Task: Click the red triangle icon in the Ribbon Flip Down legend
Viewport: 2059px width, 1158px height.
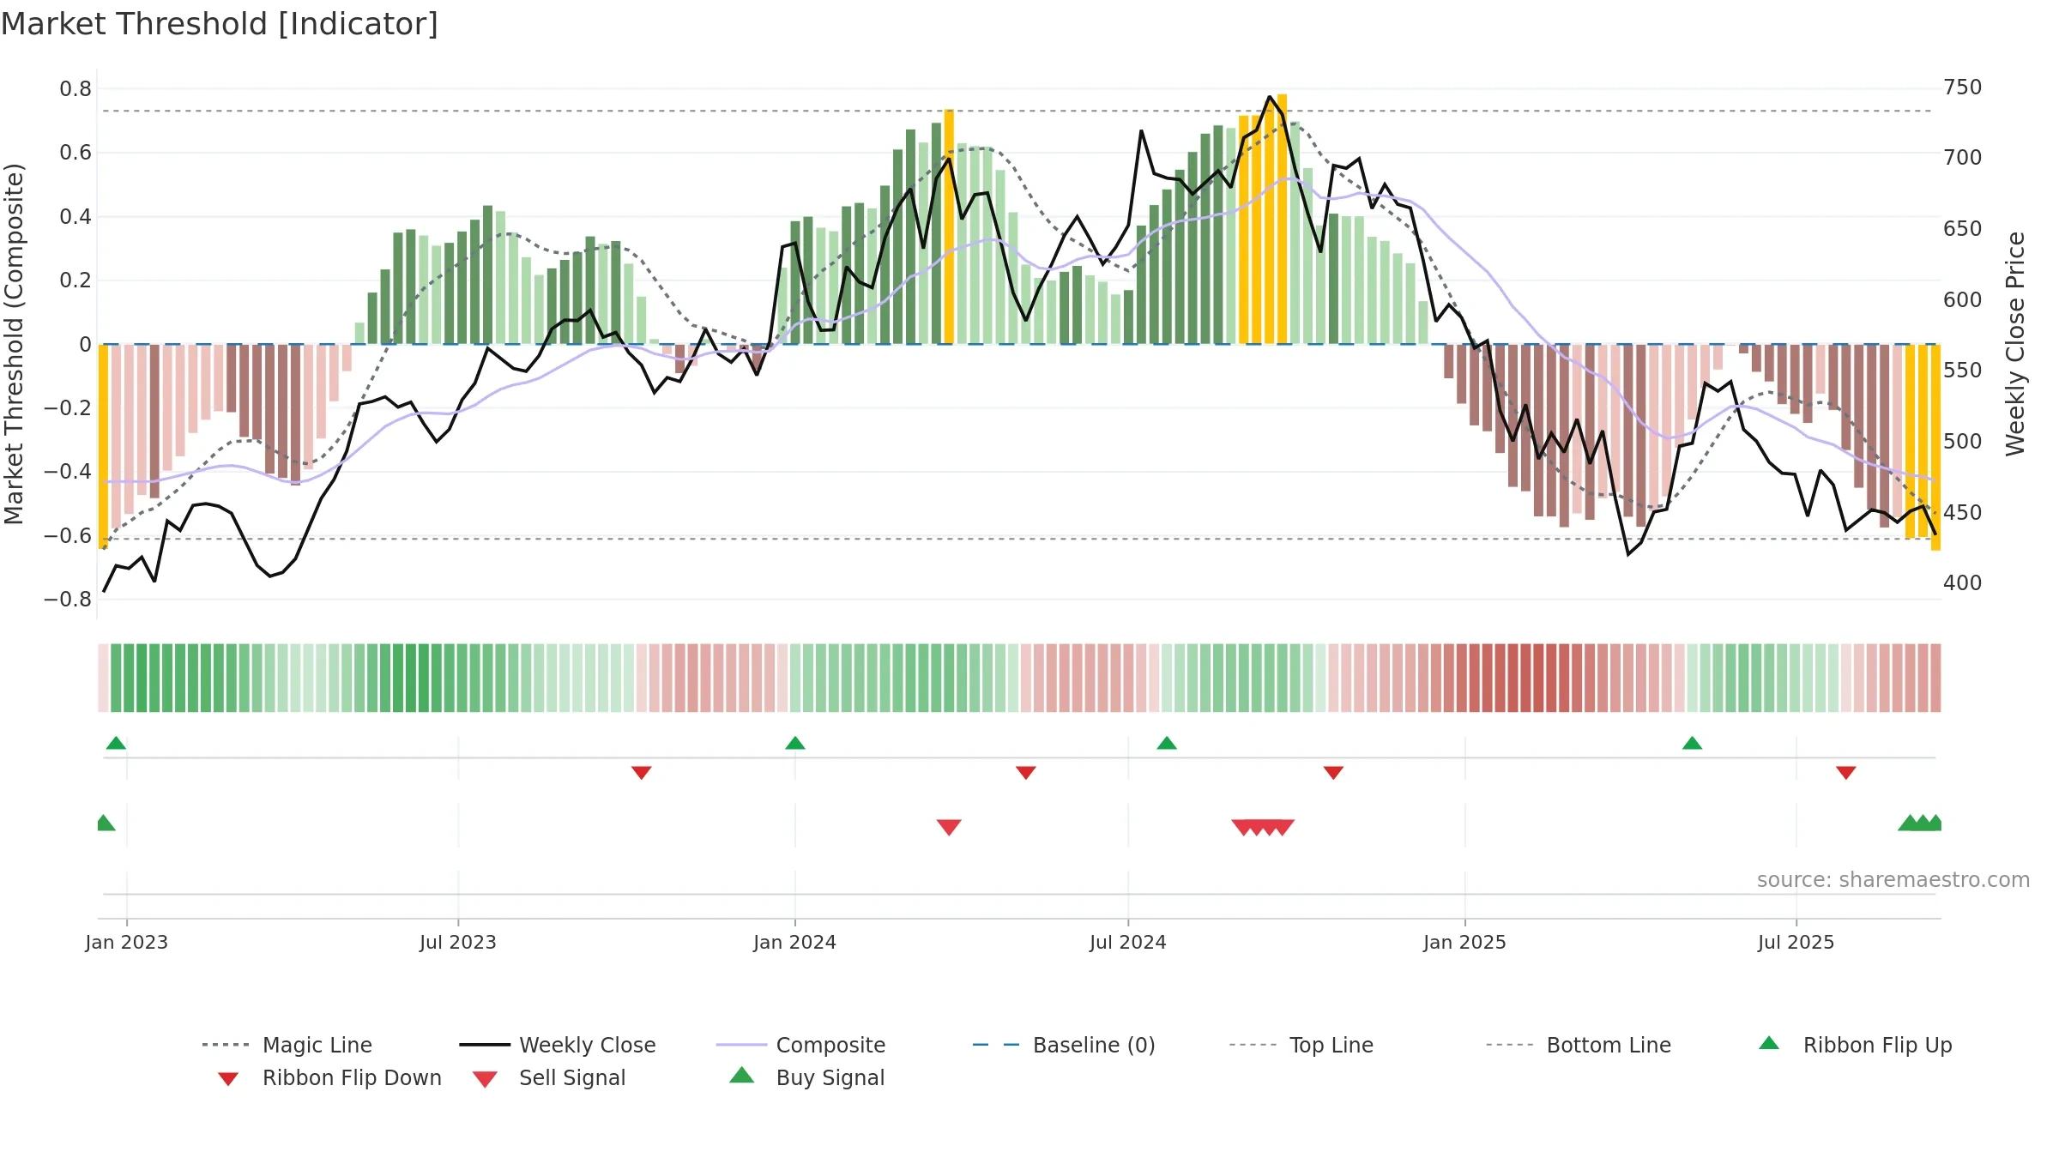Action: point(228,1079)
